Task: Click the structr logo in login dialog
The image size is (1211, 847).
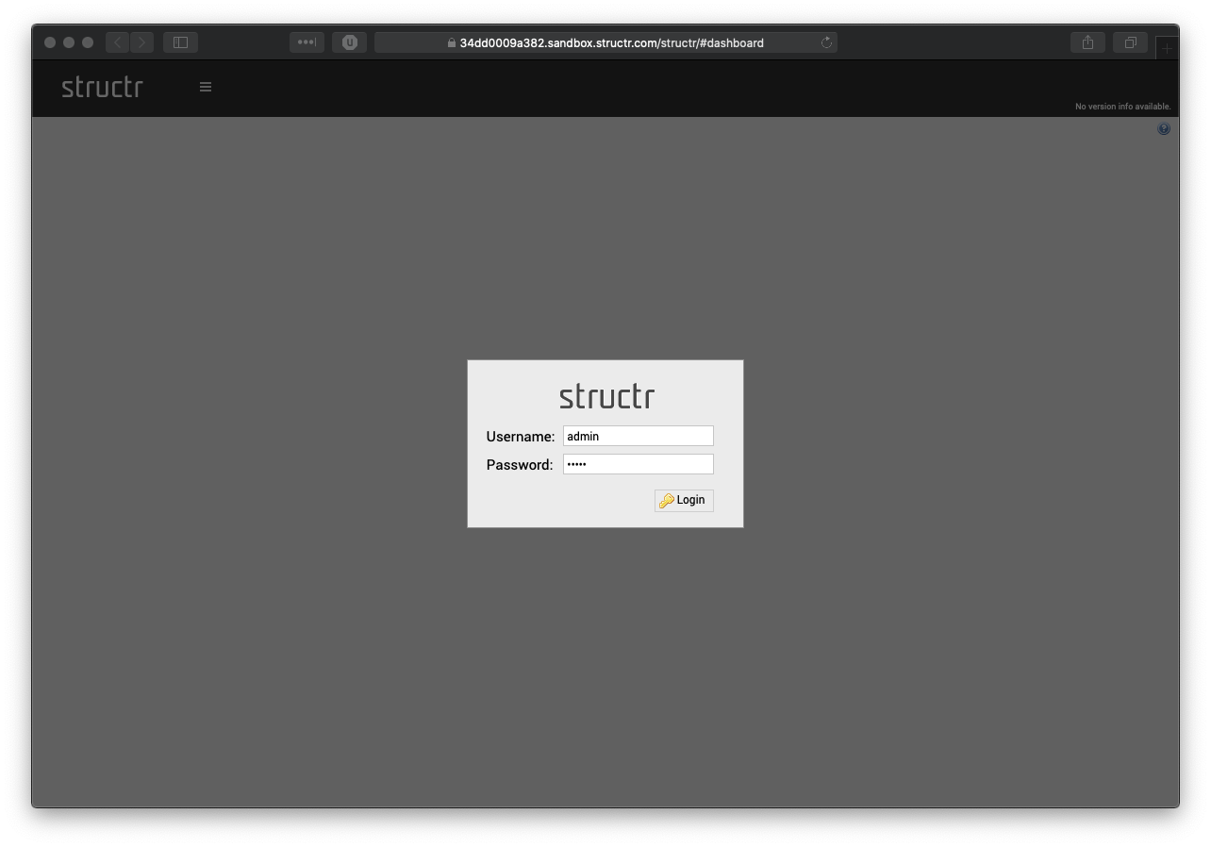Action: pos(606,396)
